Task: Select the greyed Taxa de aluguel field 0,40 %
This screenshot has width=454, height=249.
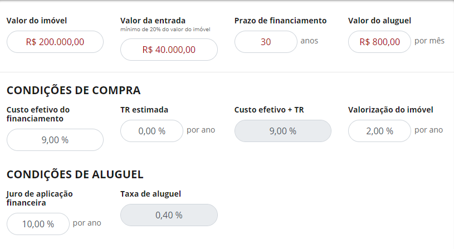Action: tap(169, 215)
